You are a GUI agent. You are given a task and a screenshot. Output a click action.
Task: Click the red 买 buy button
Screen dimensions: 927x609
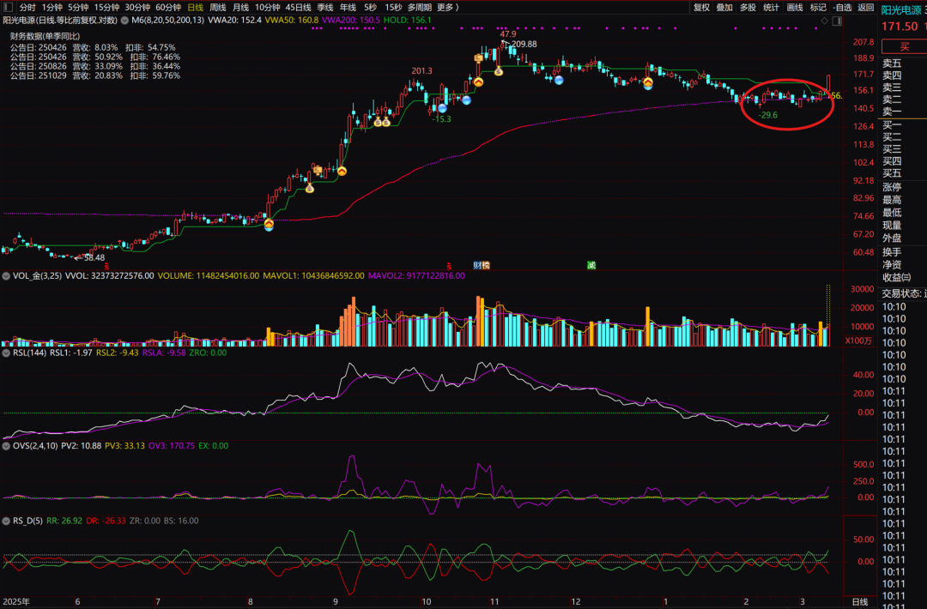904,46
